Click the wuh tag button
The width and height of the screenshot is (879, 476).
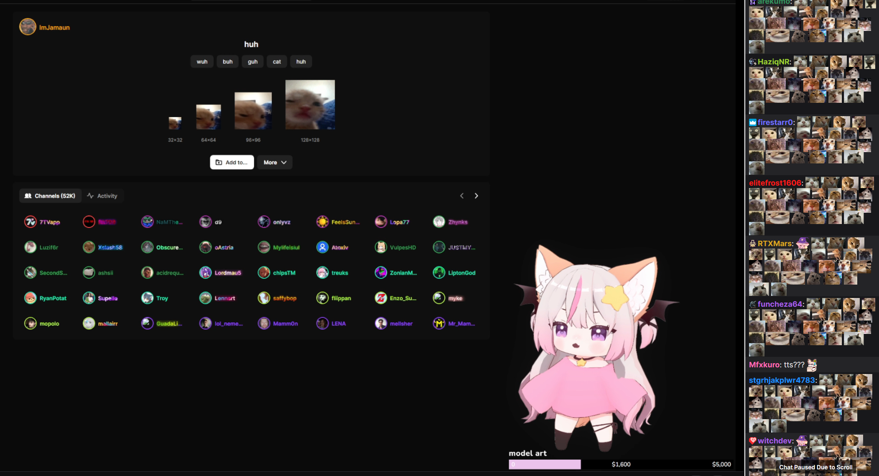202,62
